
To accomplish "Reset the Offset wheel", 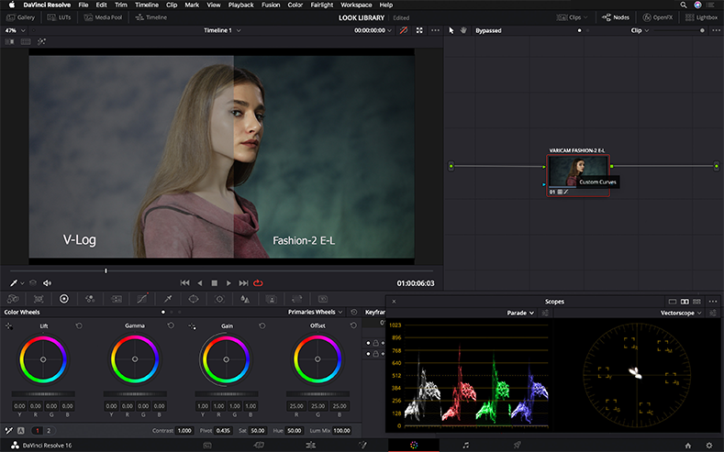I will [353, 325].
